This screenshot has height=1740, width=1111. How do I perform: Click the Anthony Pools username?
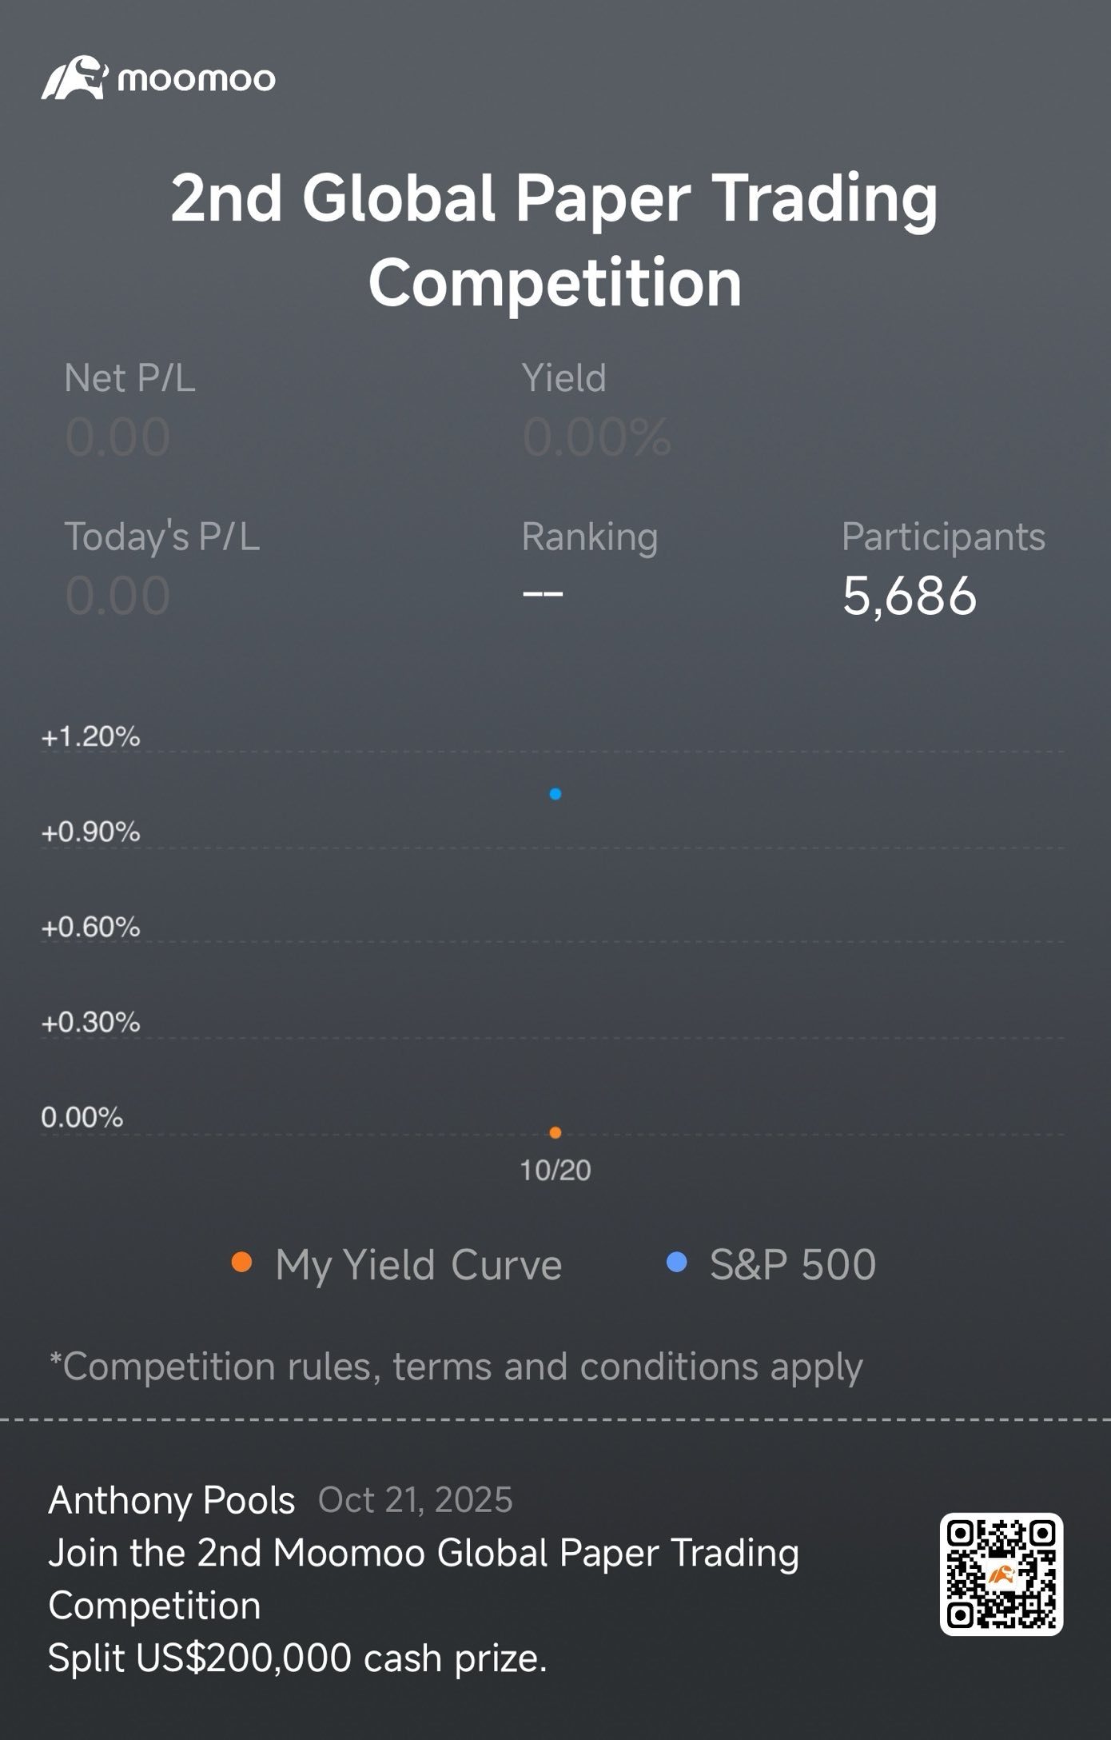(172, 1500)
